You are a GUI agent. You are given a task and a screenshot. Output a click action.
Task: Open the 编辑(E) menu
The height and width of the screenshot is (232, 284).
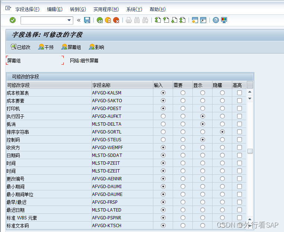55,9
